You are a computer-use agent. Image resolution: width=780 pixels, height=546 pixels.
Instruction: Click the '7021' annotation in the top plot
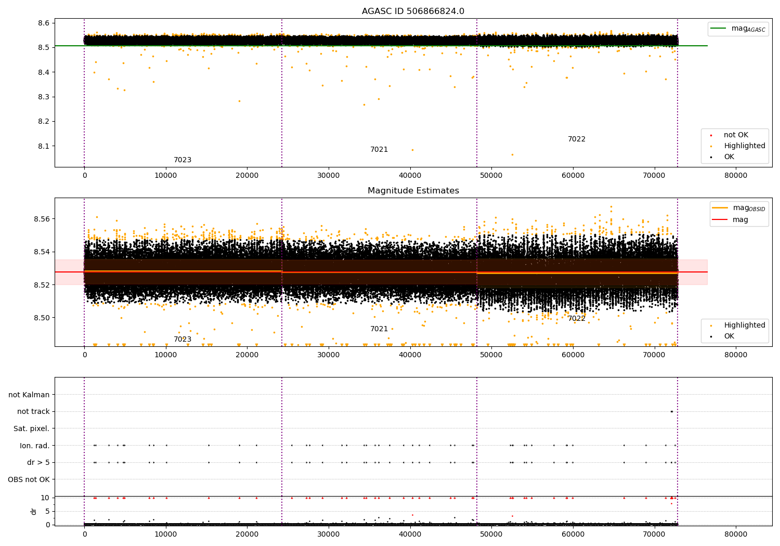[379, 150]
